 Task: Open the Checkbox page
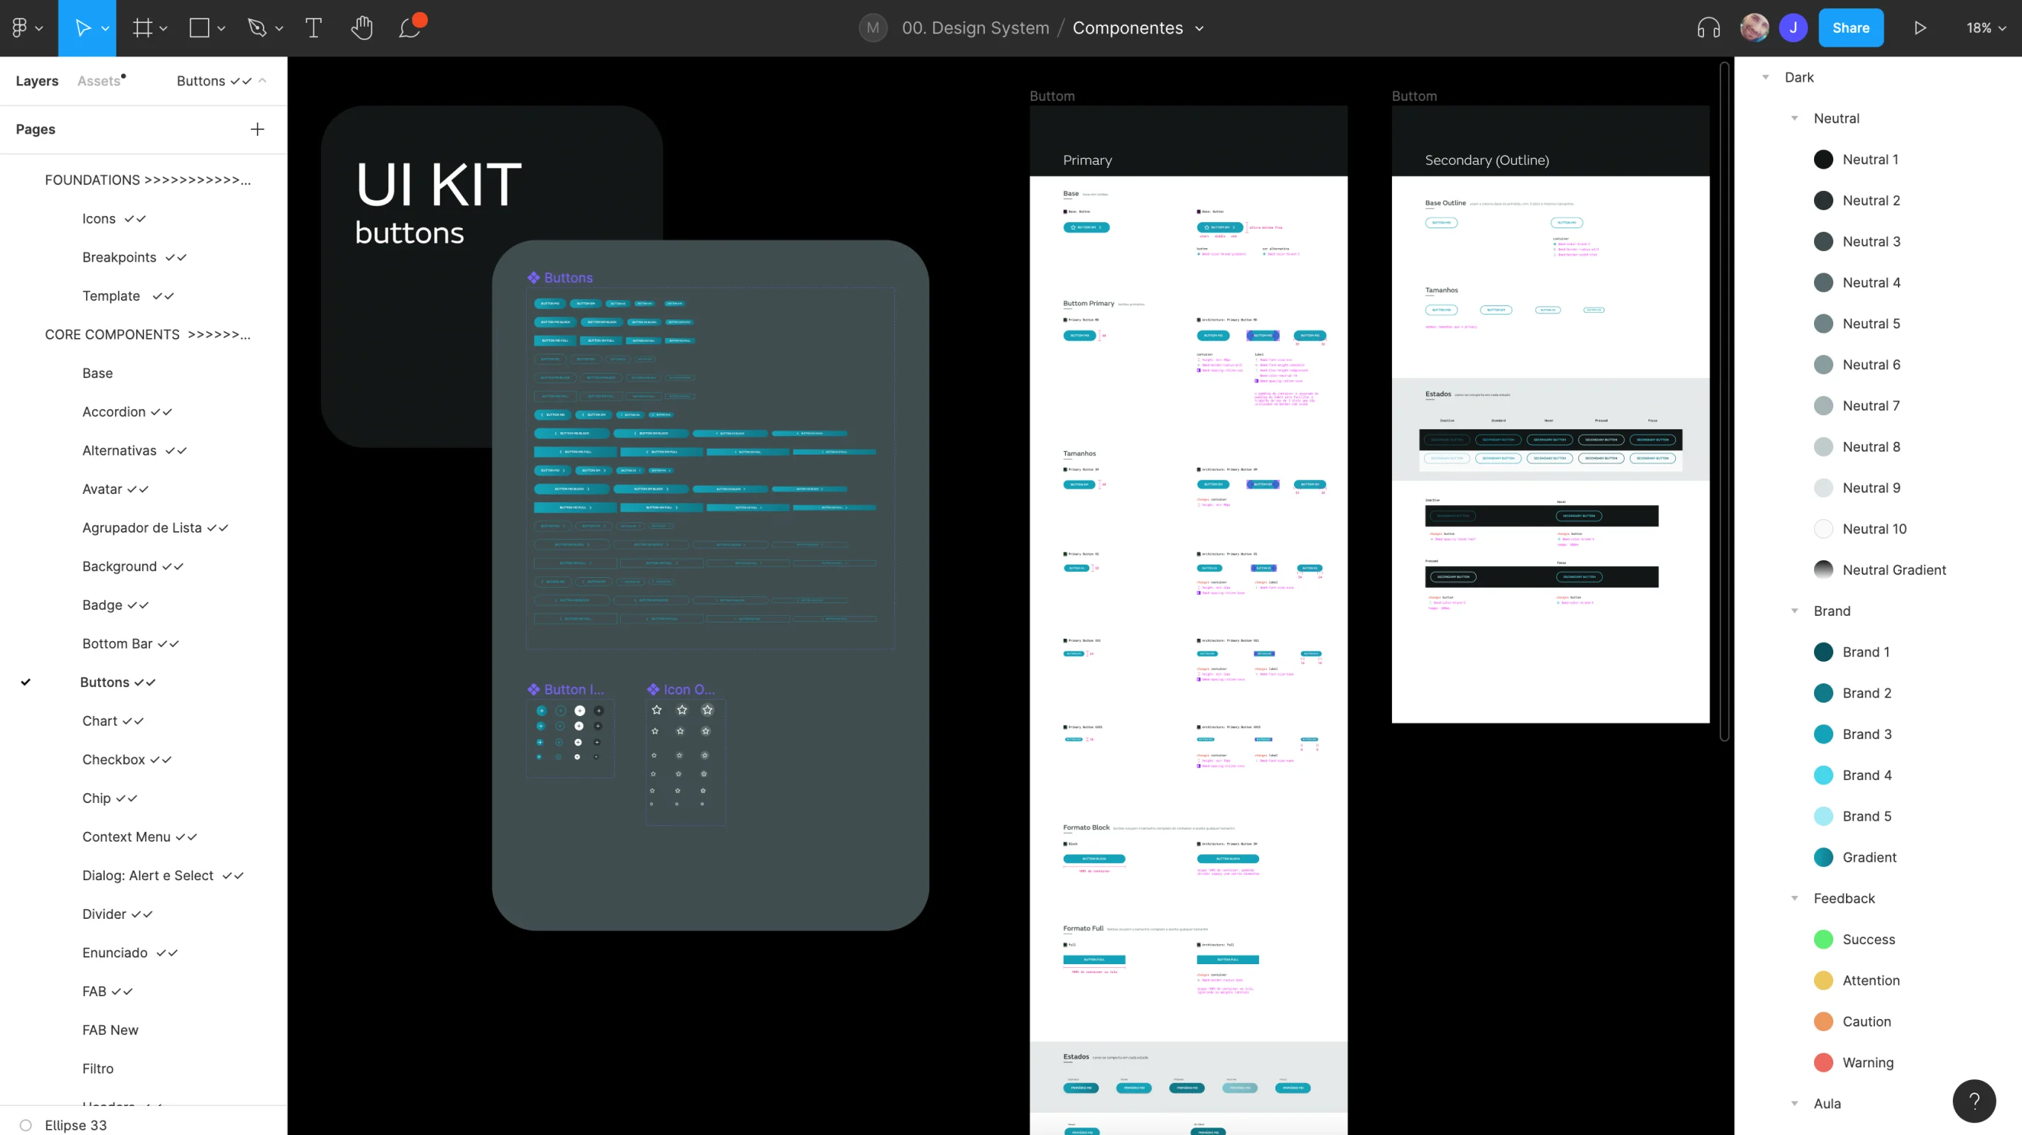pos(126,759)
